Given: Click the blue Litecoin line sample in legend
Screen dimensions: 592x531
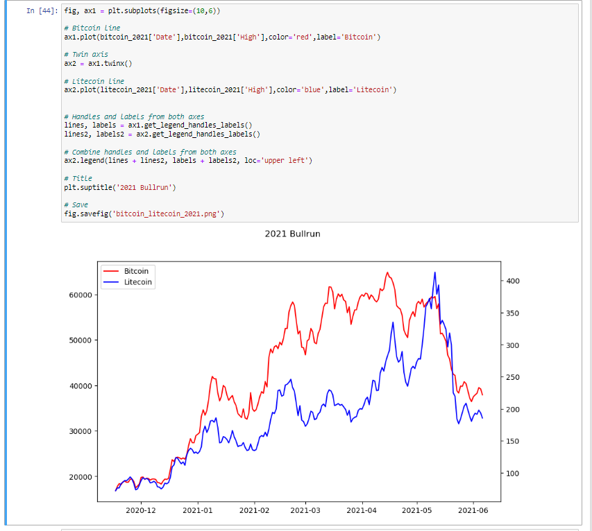Looking at the screenshot, I should click(x=112, y=283).
